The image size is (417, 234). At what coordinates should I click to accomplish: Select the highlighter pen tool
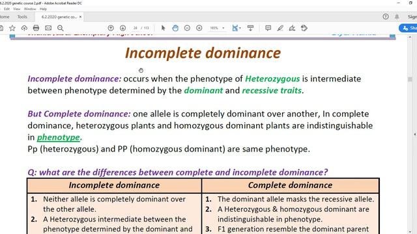(x=280, y=28)
